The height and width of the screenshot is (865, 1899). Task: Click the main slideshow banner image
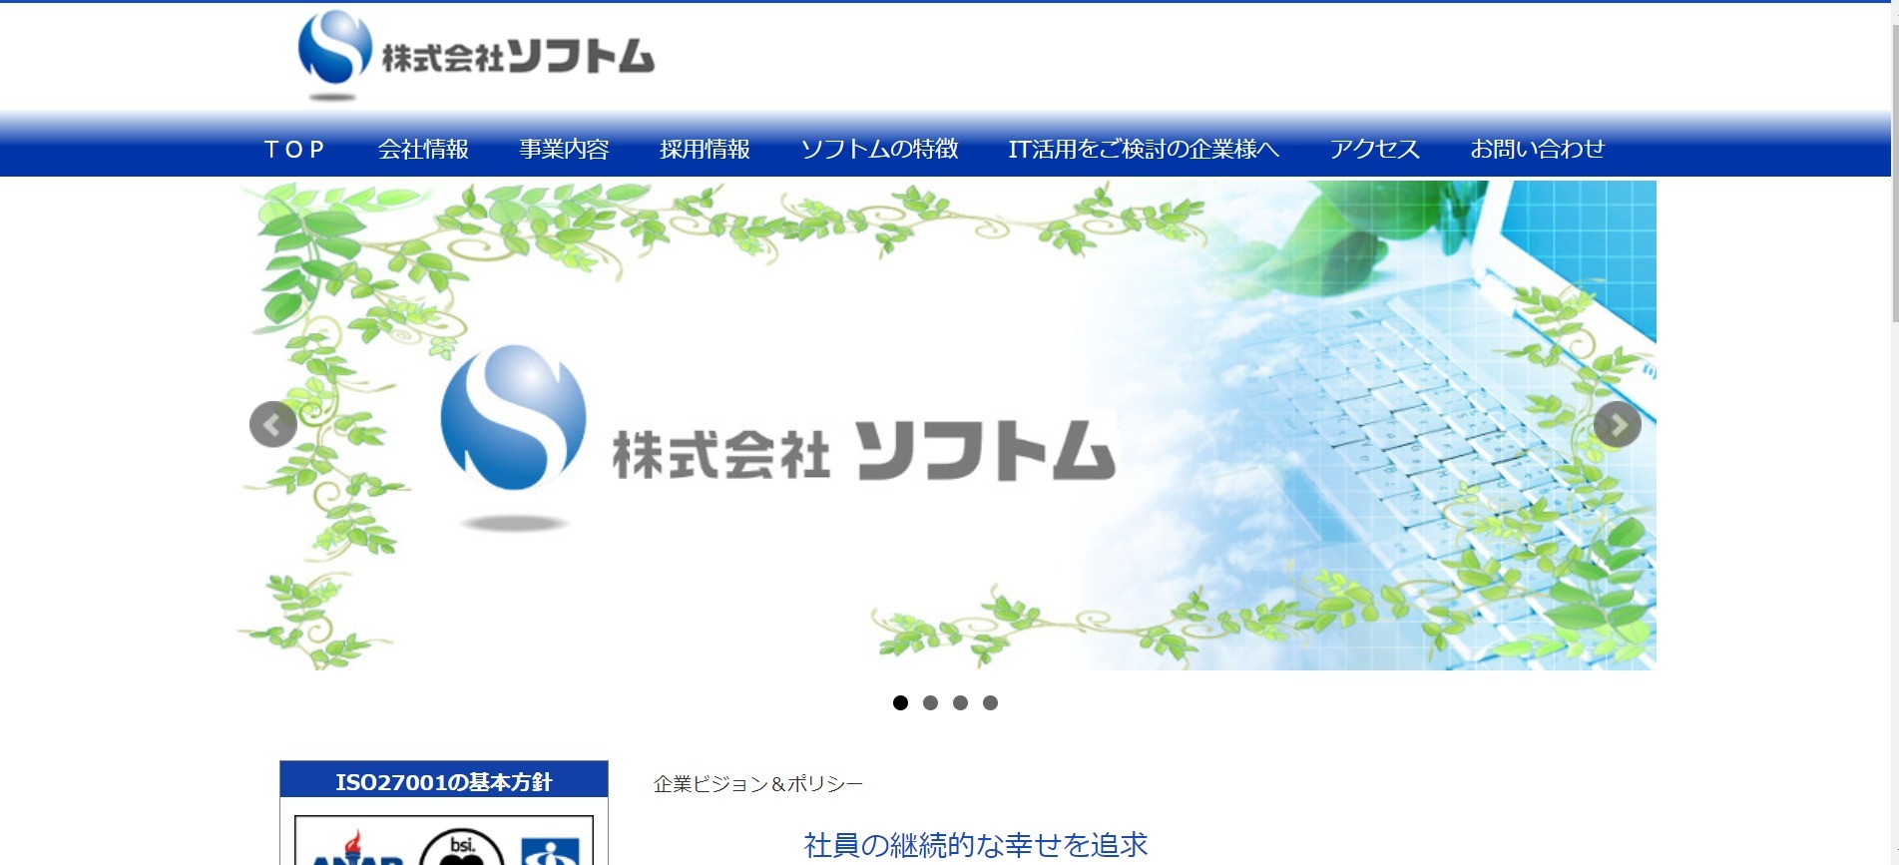point(947,425)
